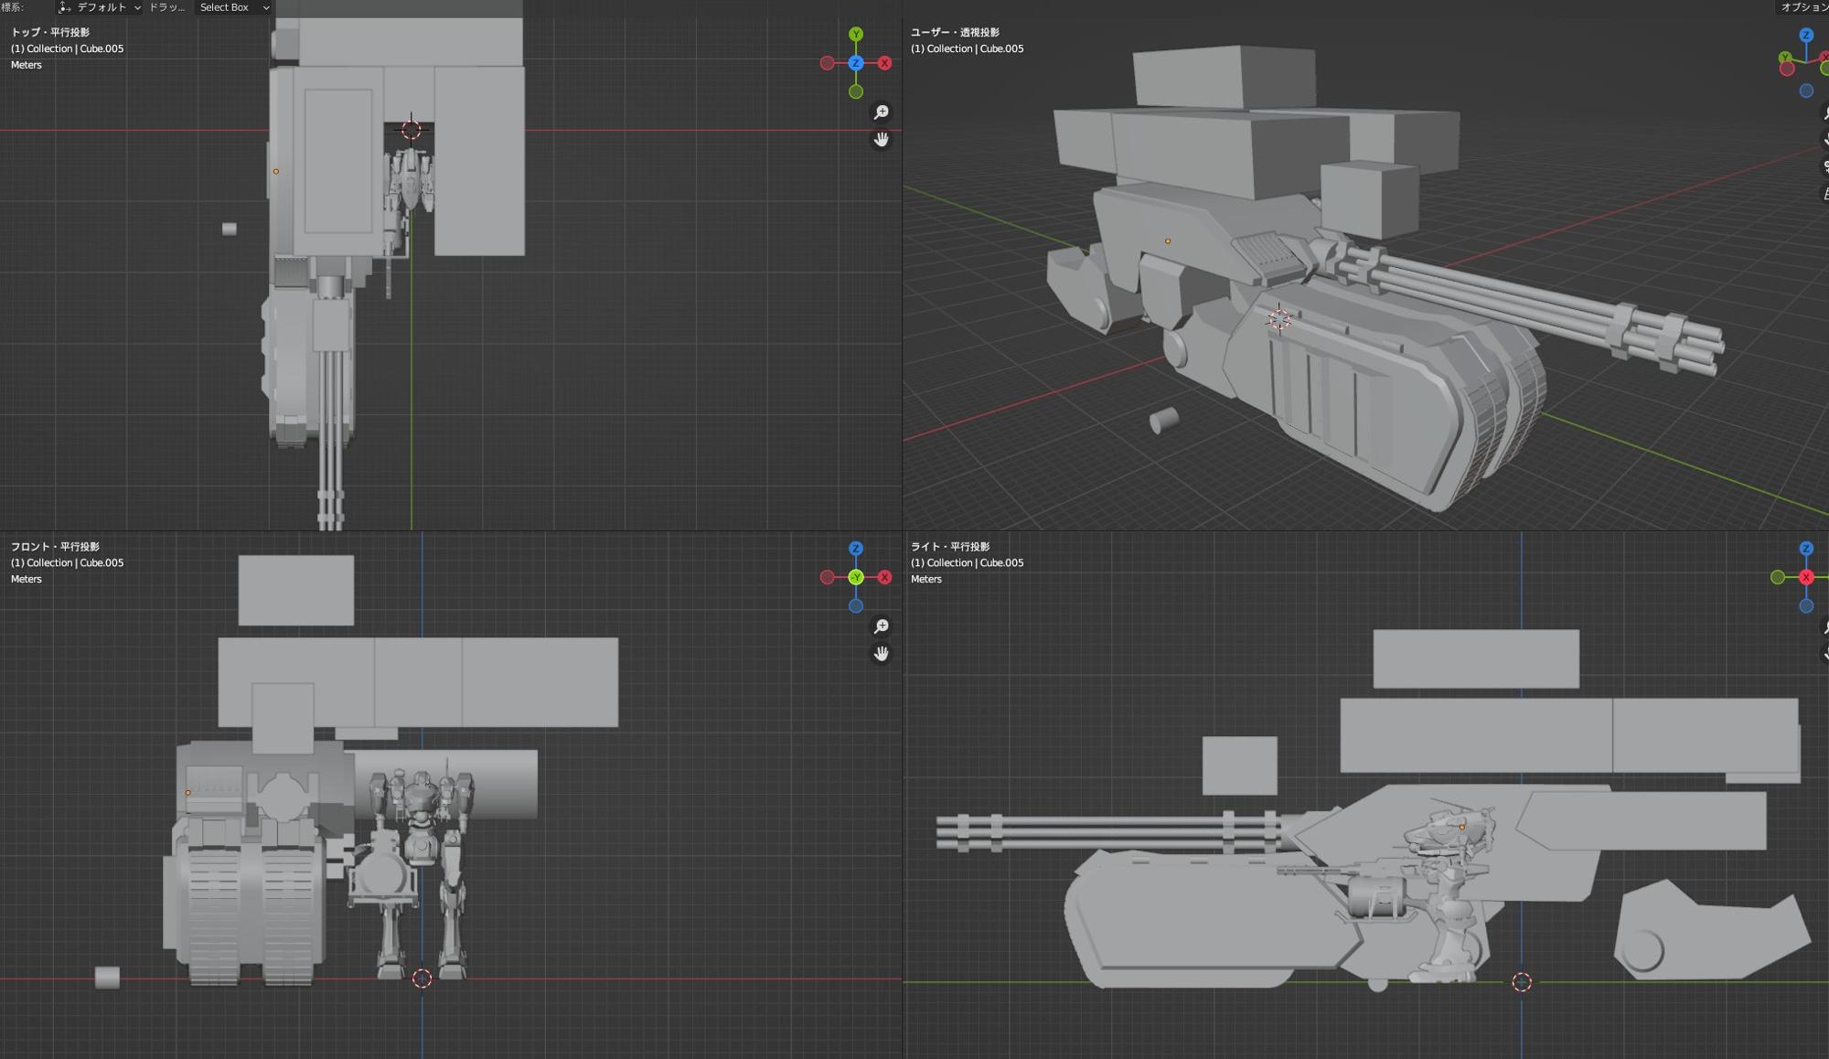Image resolution: width=1829 pixels, height=1059 pixels.
Task: Open the オプション options menu
Action: (x=1802, y=7)
